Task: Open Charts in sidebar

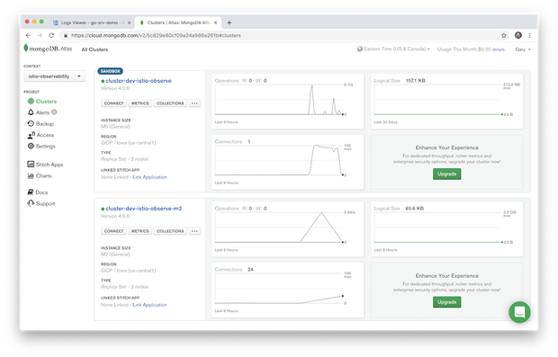Action: pyautogui.click(x=40, y=175)
